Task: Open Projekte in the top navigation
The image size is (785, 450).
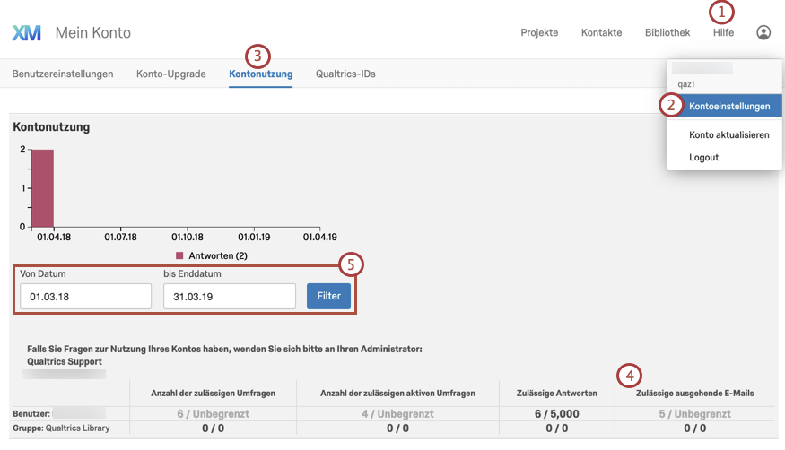Action: [539, 32]
